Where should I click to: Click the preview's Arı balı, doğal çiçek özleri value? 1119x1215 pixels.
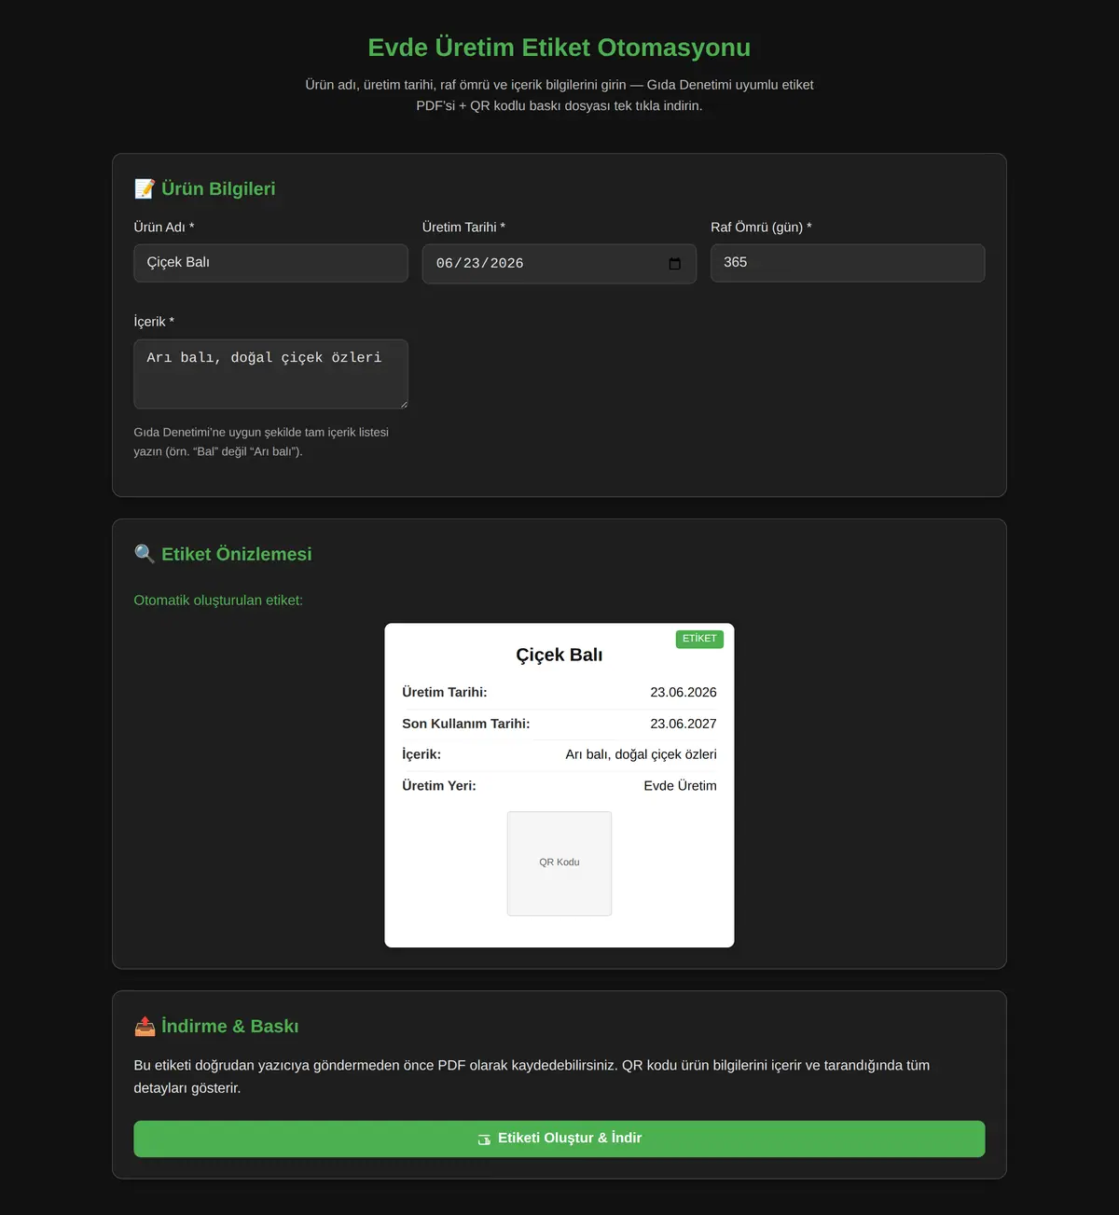[x=642, y=754]
